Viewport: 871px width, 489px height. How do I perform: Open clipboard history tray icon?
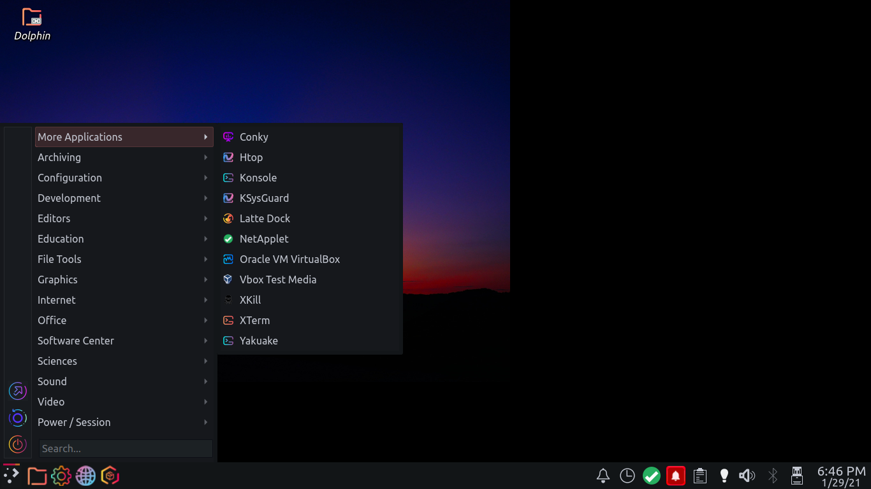[700, 476]
